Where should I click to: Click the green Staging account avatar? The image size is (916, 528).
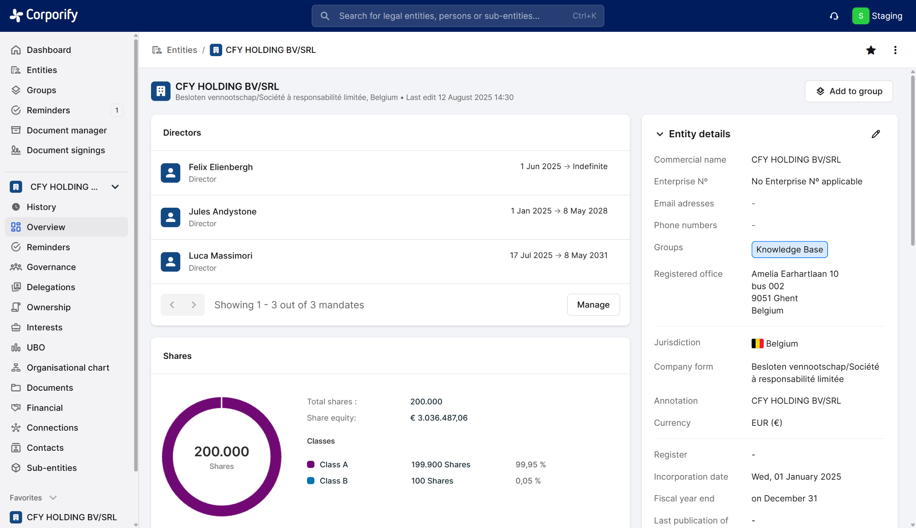pyautogui.click(x=860, y=16)
